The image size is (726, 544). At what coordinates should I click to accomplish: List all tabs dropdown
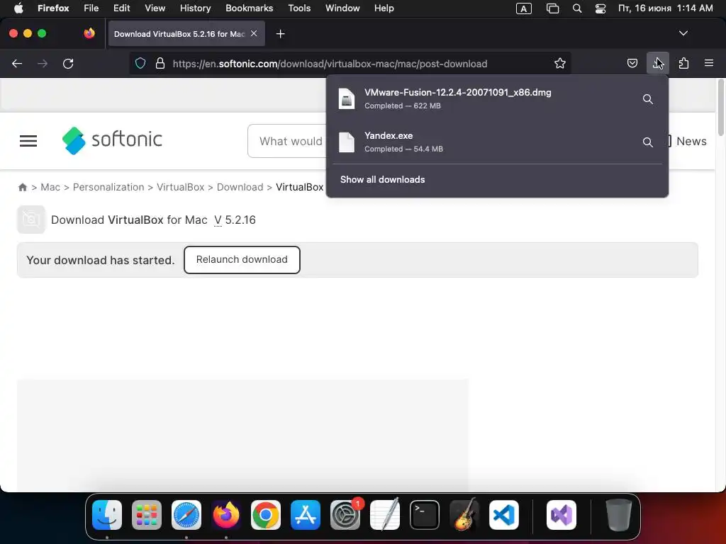(x=683, y=33)
